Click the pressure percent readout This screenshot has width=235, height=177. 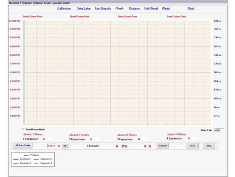pyautogui.click(x=145, y=146)
